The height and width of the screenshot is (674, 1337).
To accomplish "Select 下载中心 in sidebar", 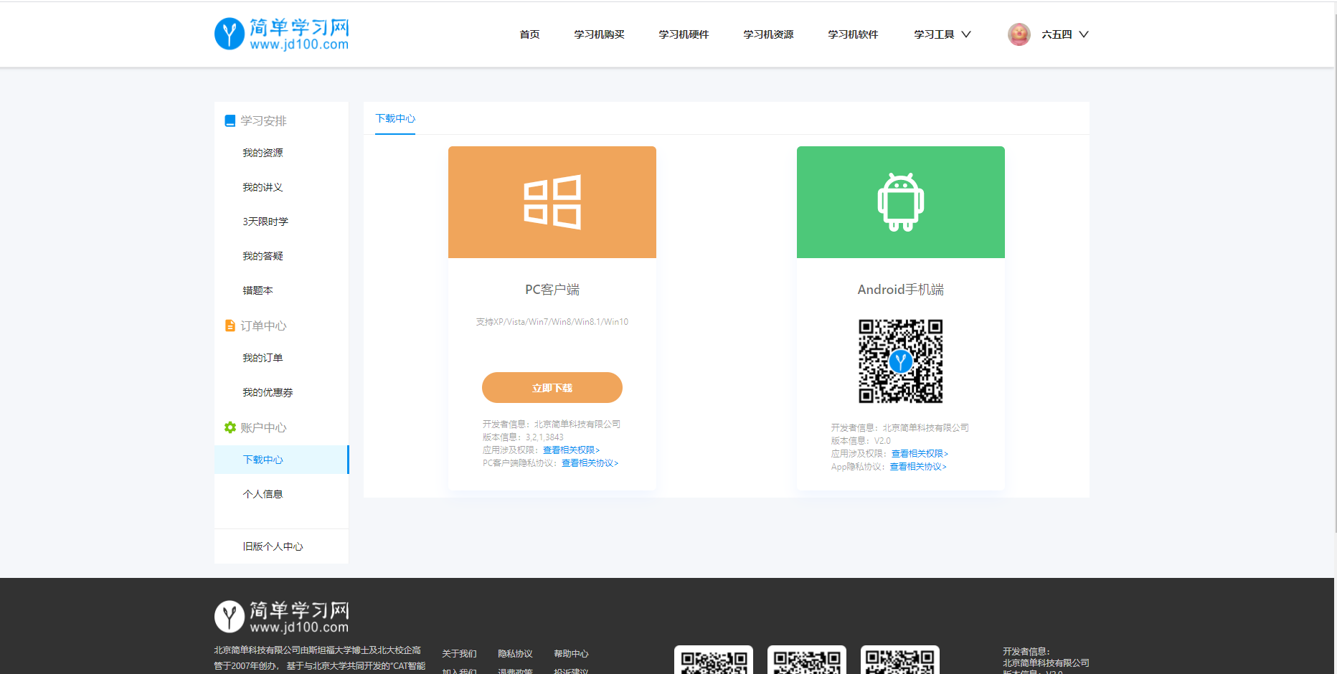I will pos(281,460).
